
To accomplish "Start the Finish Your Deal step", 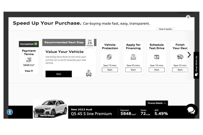I will click(180, 70).
